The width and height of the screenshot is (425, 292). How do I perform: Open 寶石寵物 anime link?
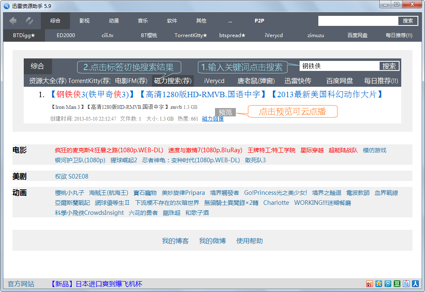145,193
